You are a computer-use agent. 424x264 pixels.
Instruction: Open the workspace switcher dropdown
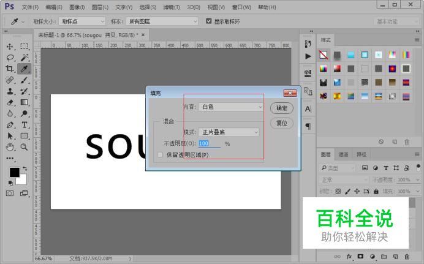point(397,21)
